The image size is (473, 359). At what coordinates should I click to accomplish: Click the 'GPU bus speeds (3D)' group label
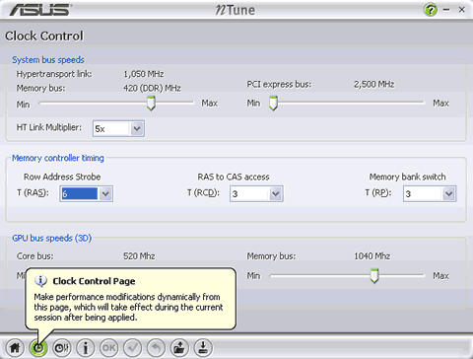click(52, 238)
